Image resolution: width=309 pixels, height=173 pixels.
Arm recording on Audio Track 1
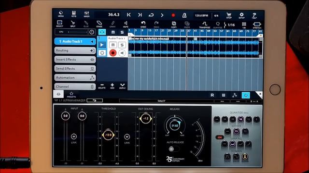[x=113, y=53]
